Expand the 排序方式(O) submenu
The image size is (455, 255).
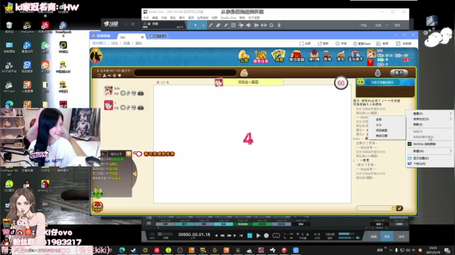tap(430, 119)
